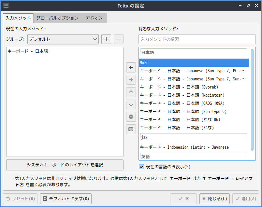Click the 入力メソッドの検索 search field
The image size is (262, 207).
pos(197,39)
